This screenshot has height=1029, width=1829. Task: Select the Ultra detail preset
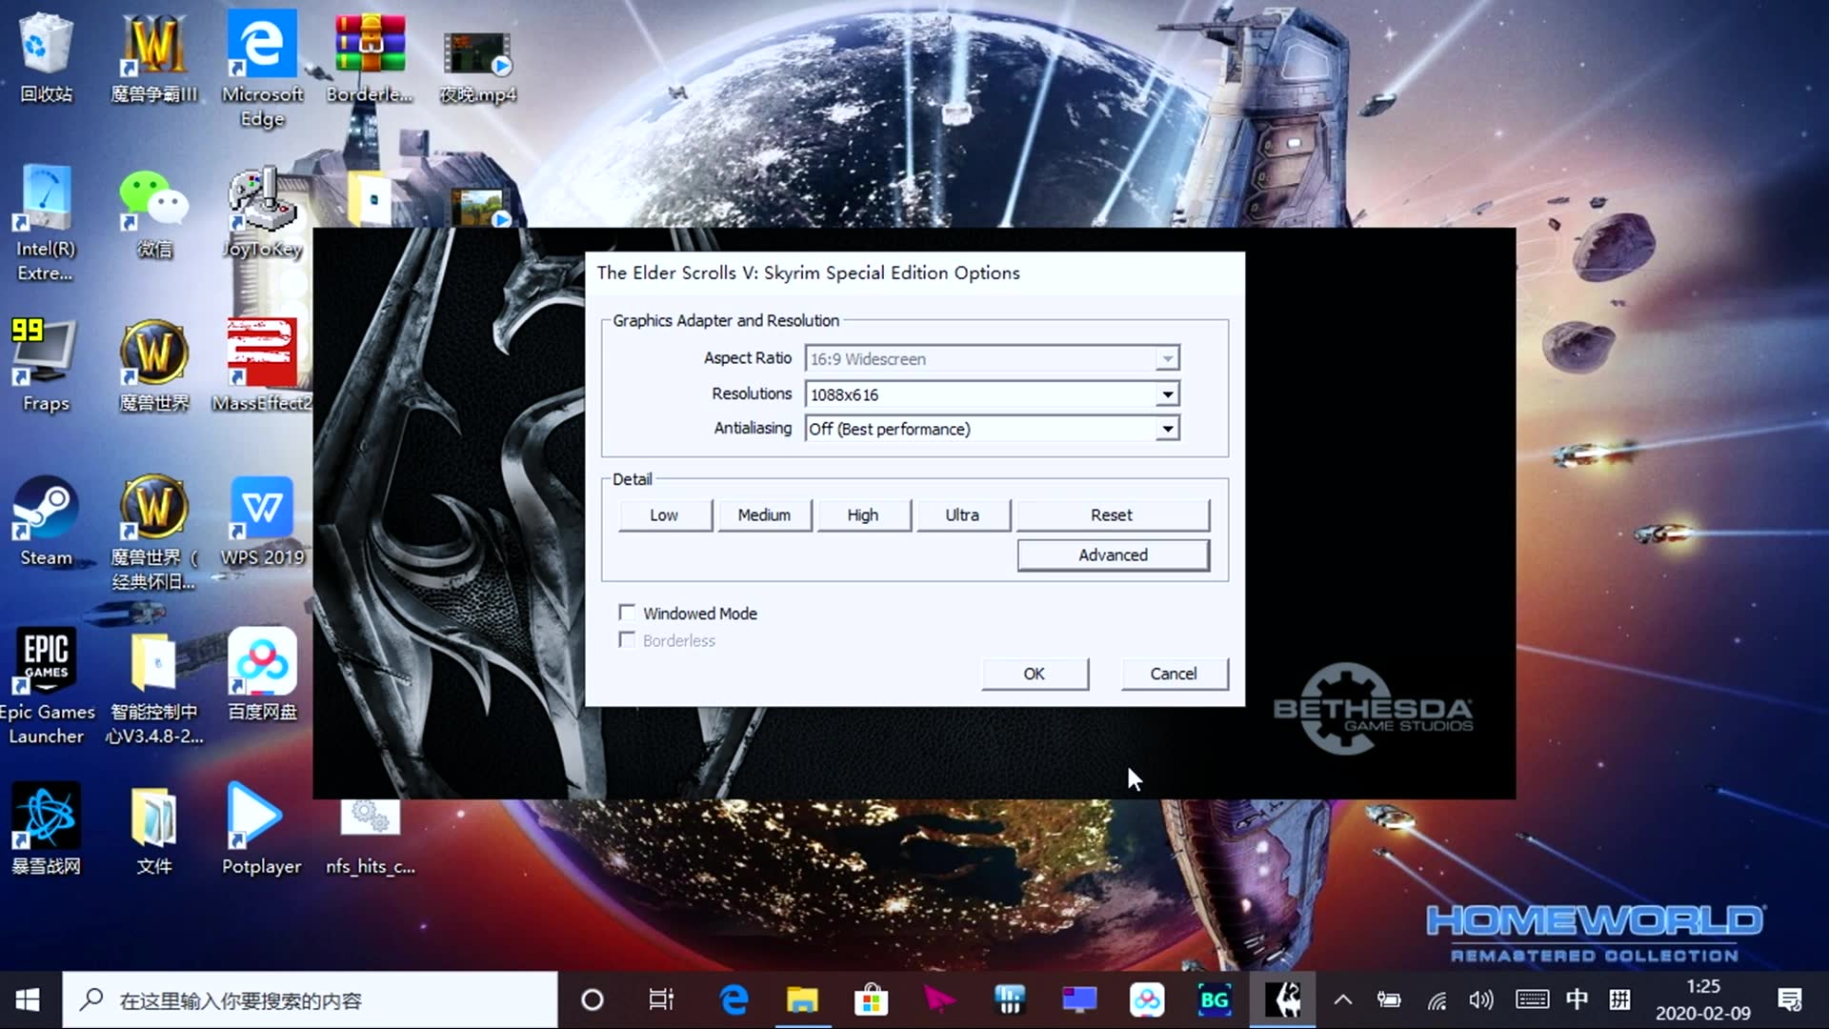pyautogui.click(x=962, y=514)
